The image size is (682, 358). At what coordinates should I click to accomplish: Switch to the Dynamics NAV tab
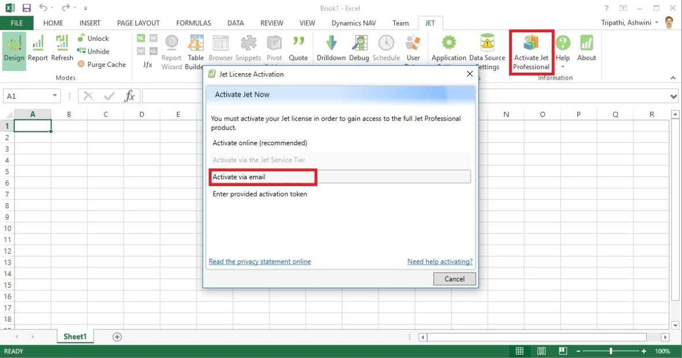click(x=353, y=23)
